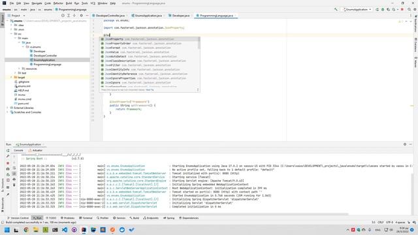Hide the Project panel with minus icon
This screenshot has height=235, width=418.
click(87, 16)
